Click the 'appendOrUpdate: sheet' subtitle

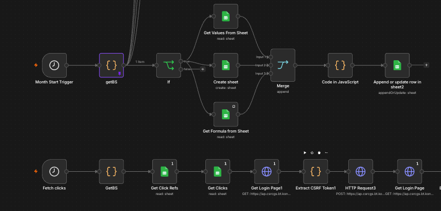click(397, 93)
